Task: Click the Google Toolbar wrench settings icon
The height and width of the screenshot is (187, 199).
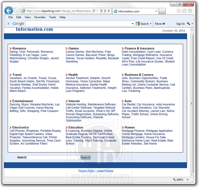Action: [189, 24]
